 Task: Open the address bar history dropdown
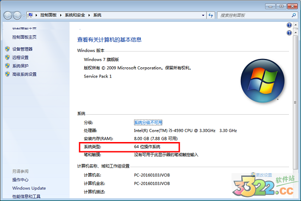(203, 15)
